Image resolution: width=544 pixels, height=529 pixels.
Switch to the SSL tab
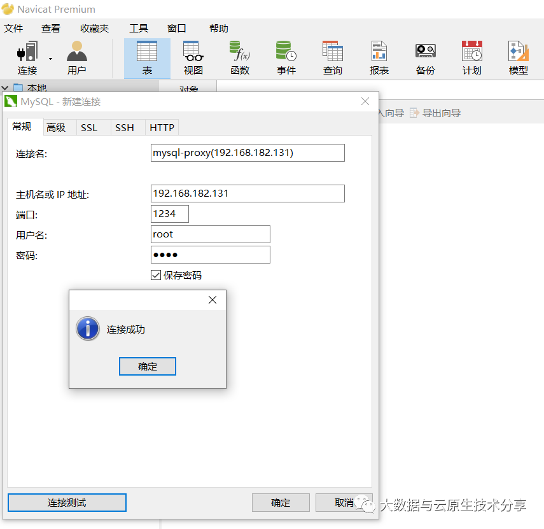pyautogui.click(x=93, y=127)
